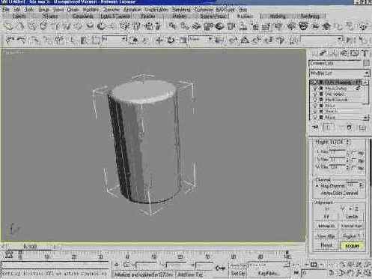Viewport: 372px width, 279px height.
Task: Click the Region Fit button
Action: tap(351, 235)
